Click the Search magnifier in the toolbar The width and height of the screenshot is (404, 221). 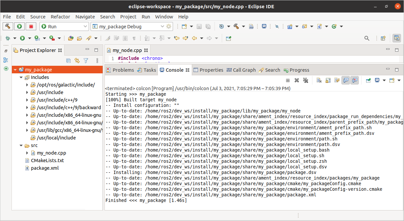click(x=367, y=38)
